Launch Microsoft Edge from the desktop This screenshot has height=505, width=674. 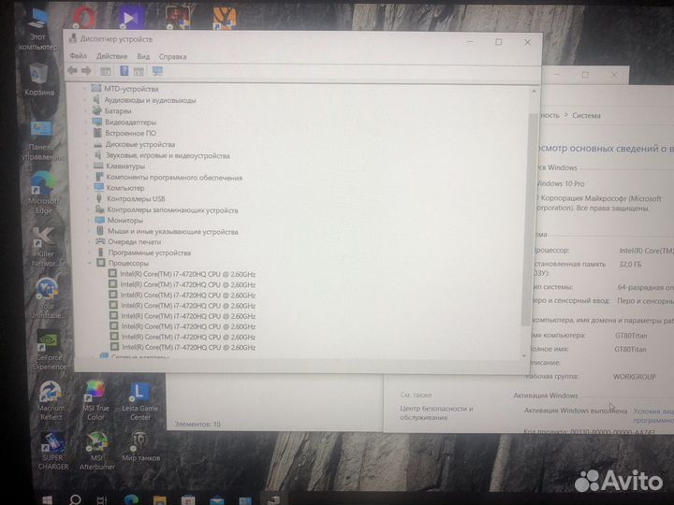click(43, 193)
